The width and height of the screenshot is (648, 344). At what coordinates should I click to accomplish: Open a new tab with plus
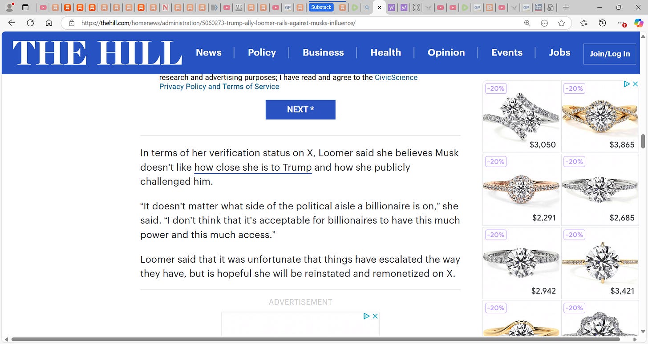pos(566,8)
